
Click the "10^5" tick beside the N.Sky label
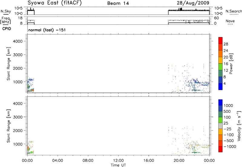point(19,8)
